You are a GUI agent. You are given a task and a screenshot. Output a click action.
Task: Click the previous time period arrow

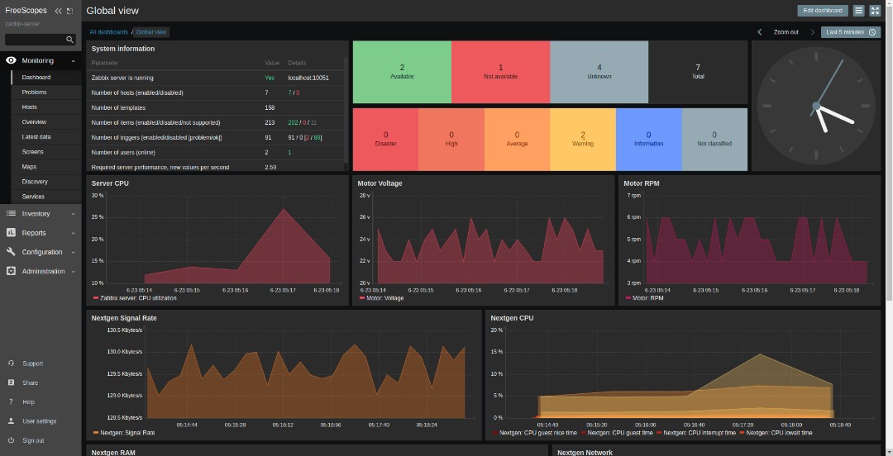point(760,32)
